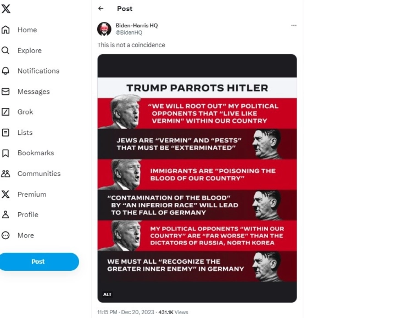This screenshot has width=401, height=318.
Task: Click the back arrow beside Post
Action: tap(101, 8)
